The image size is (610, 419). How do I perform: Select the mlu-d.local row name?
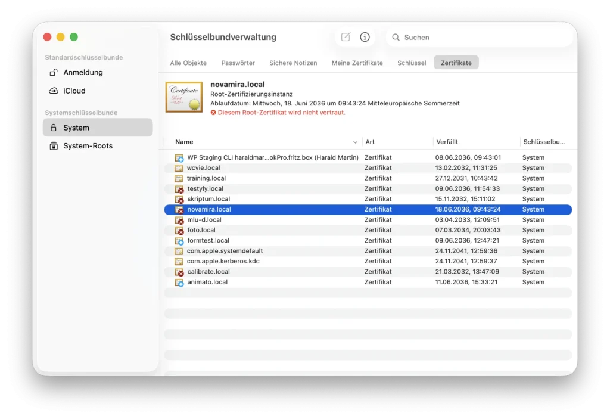click(204, 219)
